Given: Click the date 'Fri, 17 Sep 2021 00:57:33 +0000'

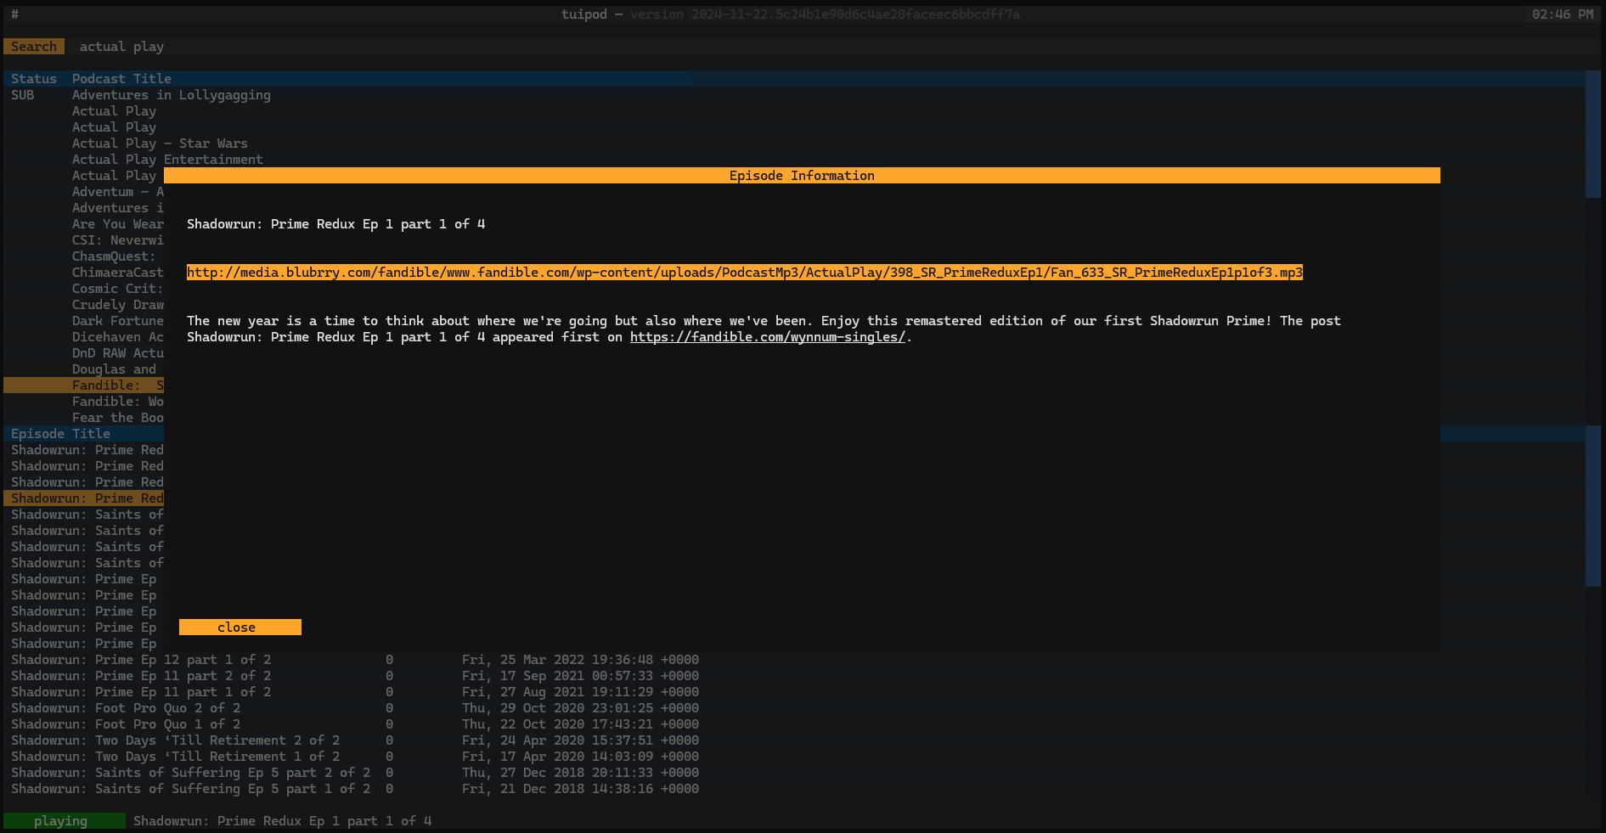Looking at the screenshot, I should (x=580, y=676).
